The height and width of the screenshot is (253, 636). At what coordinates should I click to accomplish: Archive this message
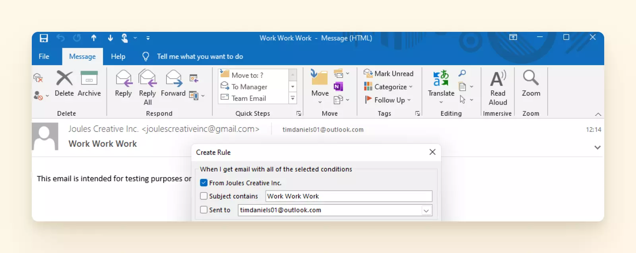pyautogui.click(x=89, y=84)
